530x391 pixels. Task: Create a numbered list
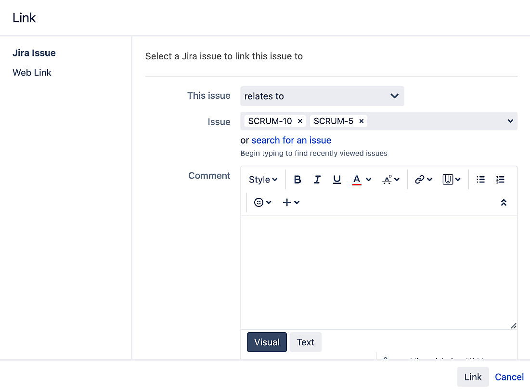(x=500, y=179)
